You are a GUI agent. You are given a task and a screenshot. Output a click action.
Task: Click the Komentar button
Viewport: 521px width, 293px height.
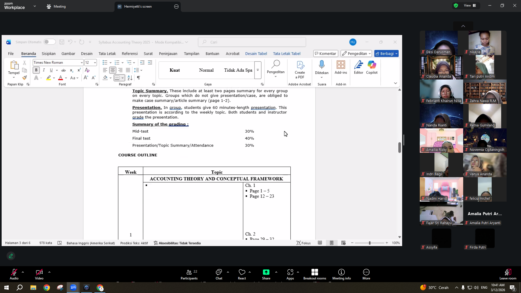[x=326, y=53]
